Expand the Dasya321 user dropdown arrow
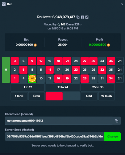The height and width of the screenshot is (155, 125). pyautogui.click(x=81, y=25)
